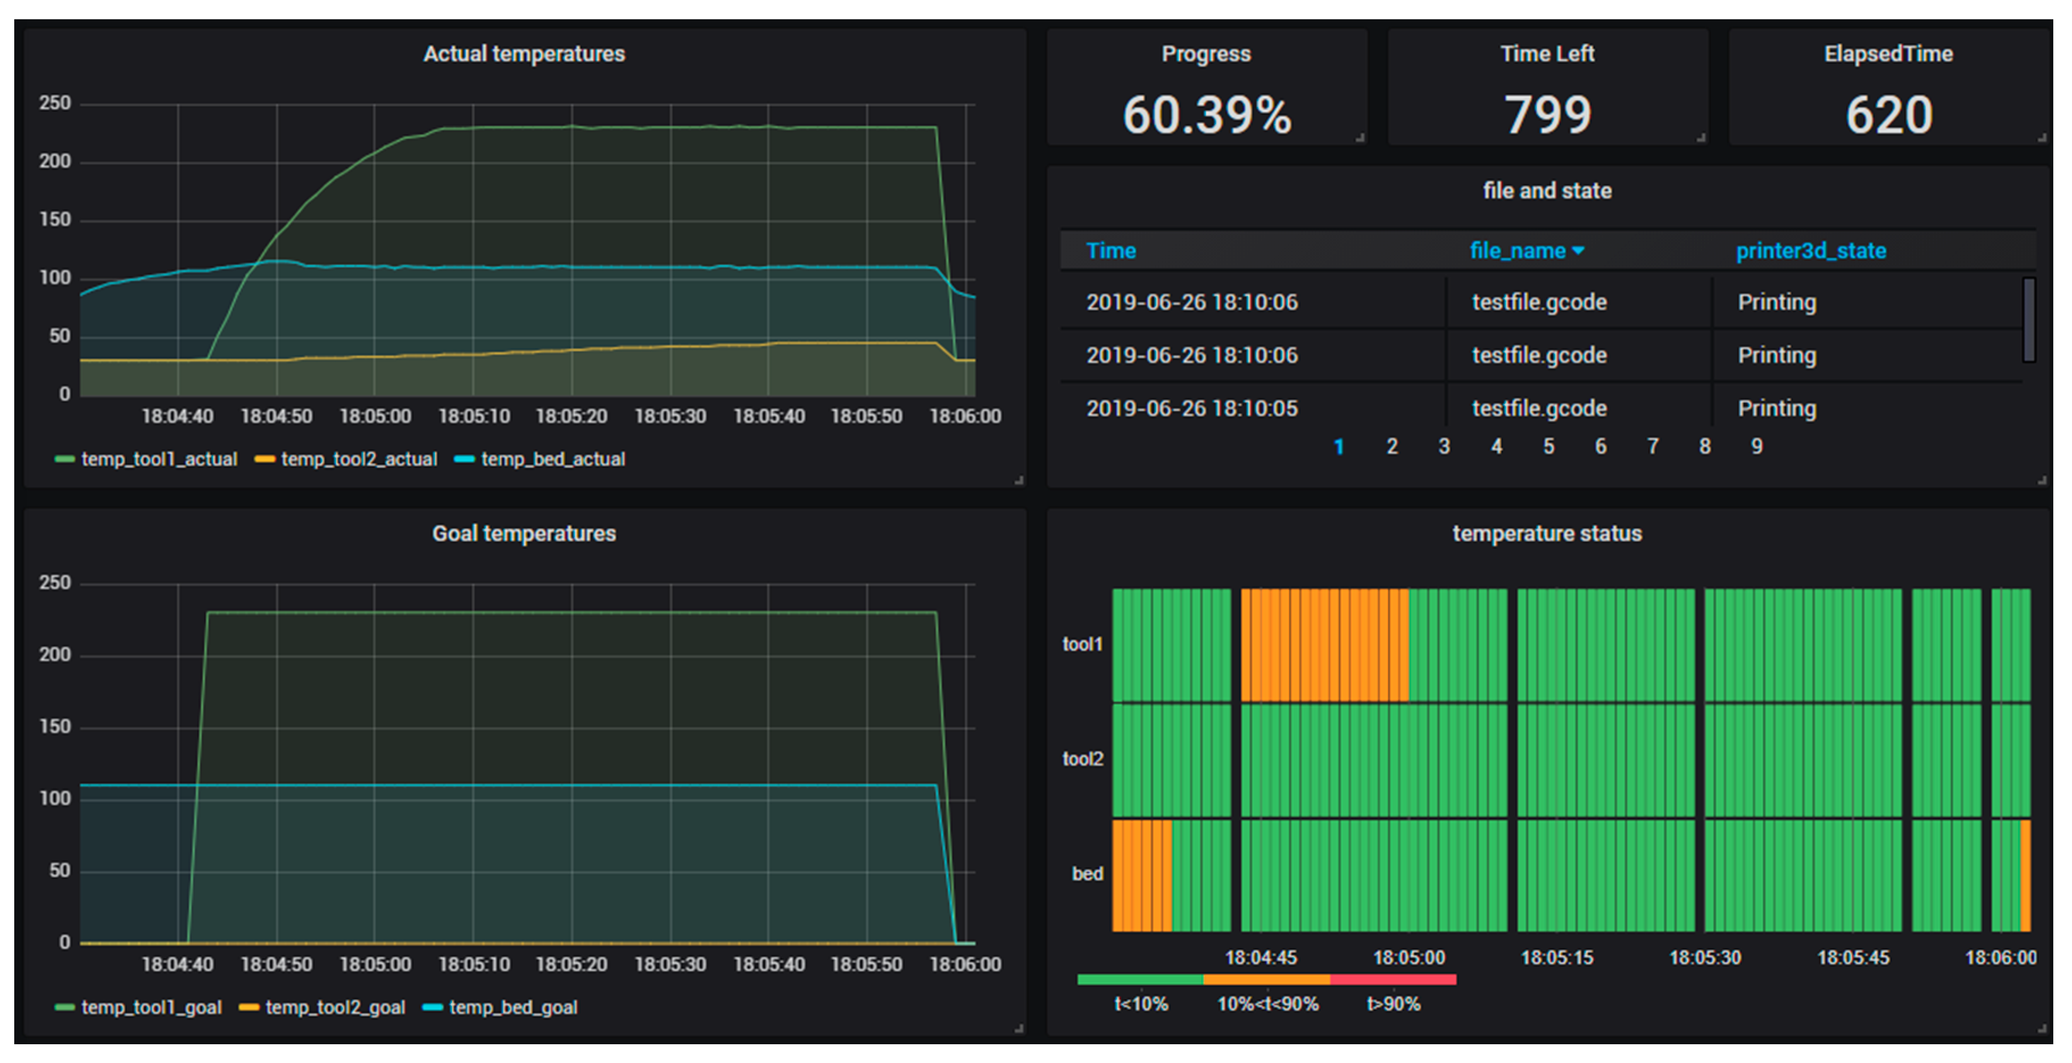Open Actual temperatures panel title menu
The image size is (2072, 1063).
[x=524, y=54]
